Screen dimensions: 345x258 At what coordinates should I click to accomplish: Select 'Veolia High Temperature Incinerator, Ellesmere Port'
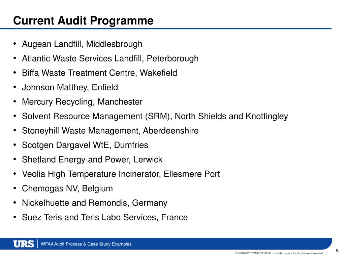pyautogui.click(x=121, y=174)
